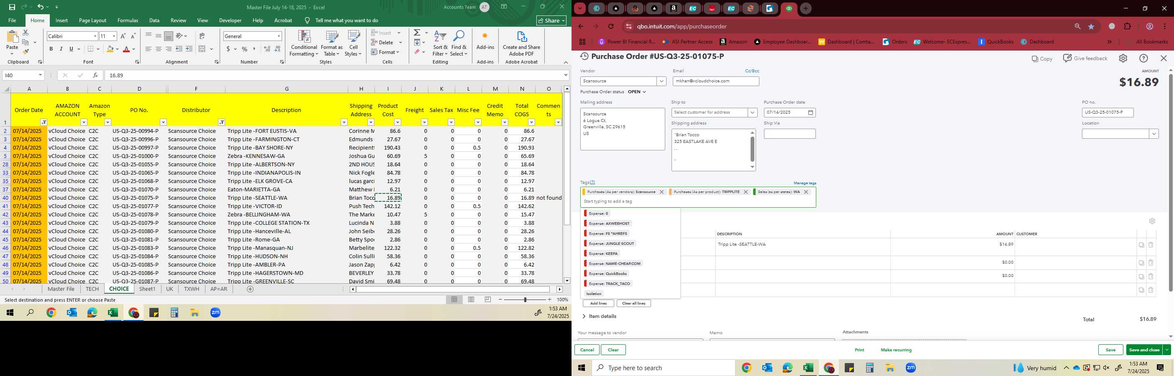1174x376 pixels.
Task: Open the font name Calibri dropdown
Action: (x=95, y=36)
